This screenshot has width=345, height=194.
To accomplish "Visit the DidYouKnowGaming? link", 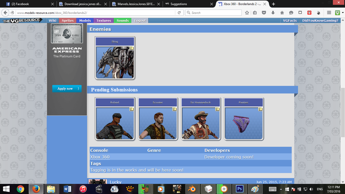I will tap(320, 21).
